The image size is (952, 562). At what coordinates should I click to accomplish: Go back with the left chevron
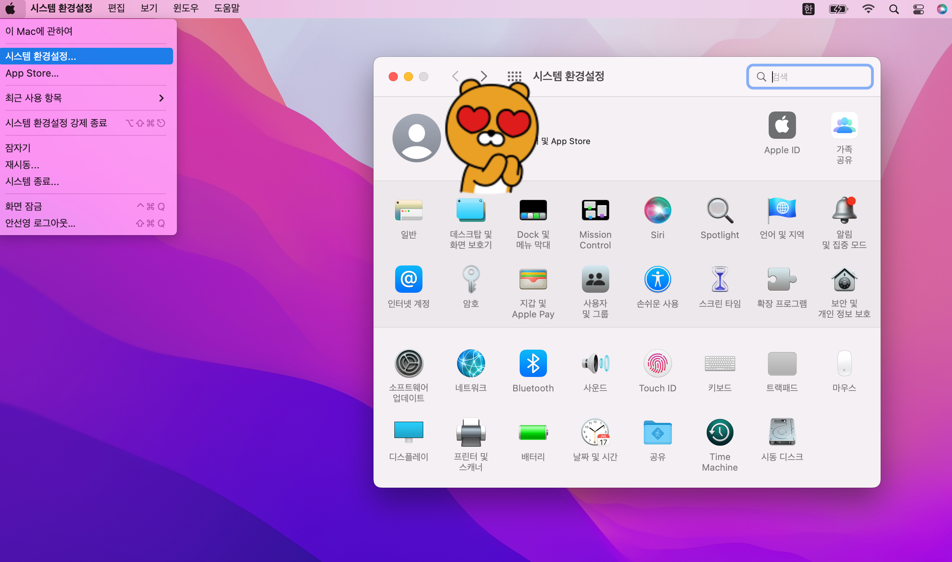pos(456,77)
